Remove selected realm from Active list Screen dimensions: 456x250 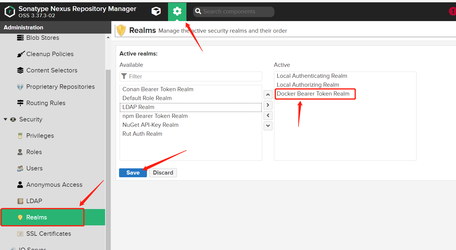[x=268, y=115]
